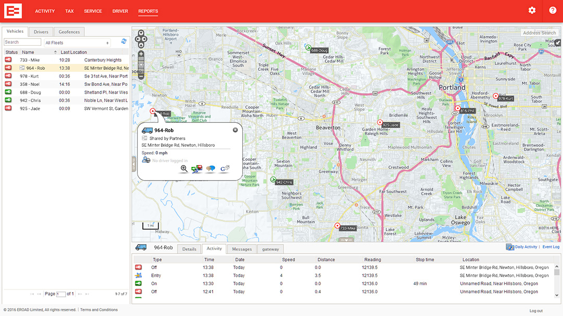Open the Messages tab for 964-Rob
Viewport: 563px width, 316px height.
click(x=242, y=249)
